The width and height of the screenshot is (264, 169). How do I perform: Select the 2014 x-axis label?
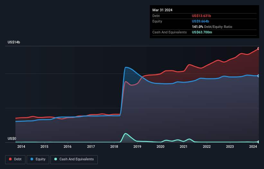click(x=21, y=147)
